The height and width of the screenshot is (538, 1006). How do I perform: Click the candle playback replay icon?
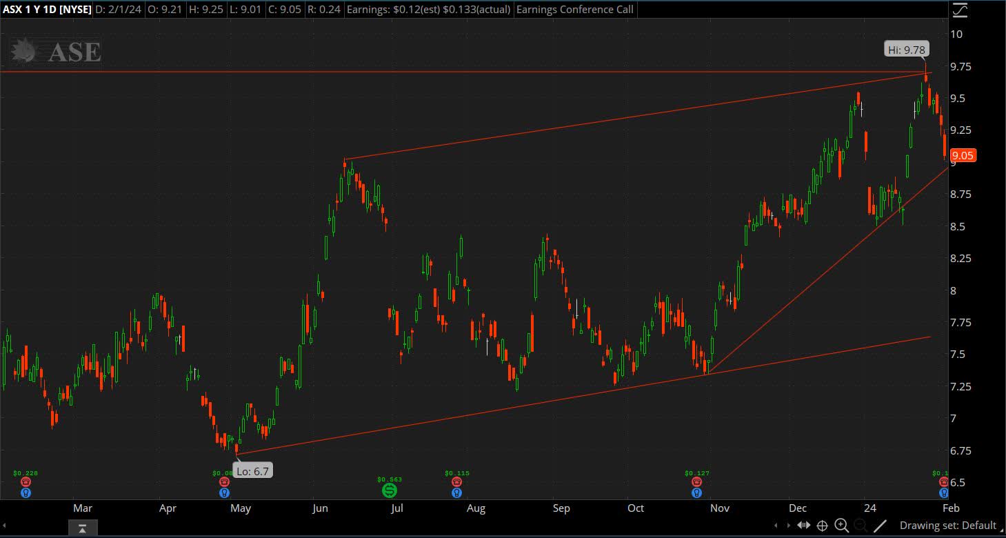pyautogui.click(x=803, y=525)
